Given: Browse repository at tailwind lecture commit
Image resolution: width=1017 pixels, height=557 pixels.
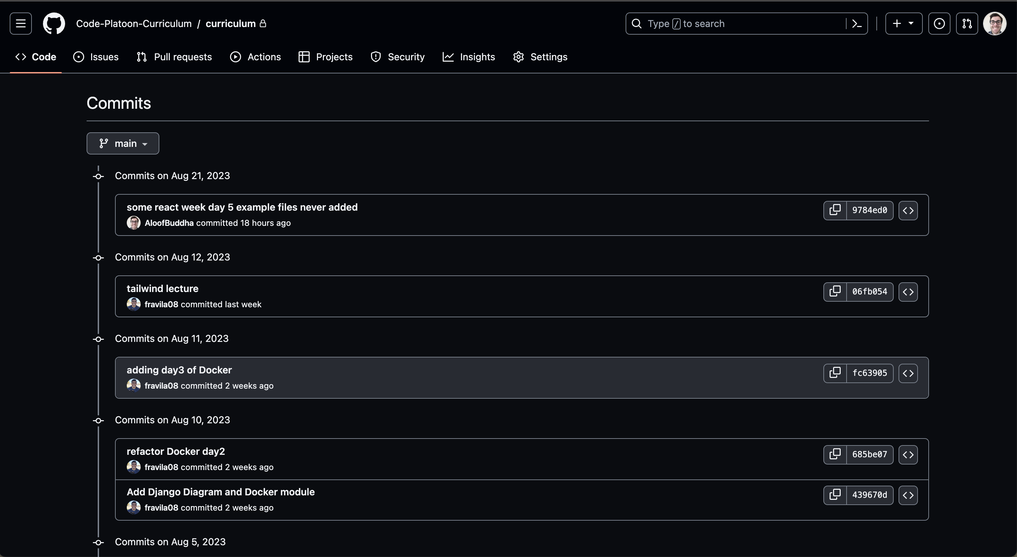Looking at the screenshot, I should point(908,292).
